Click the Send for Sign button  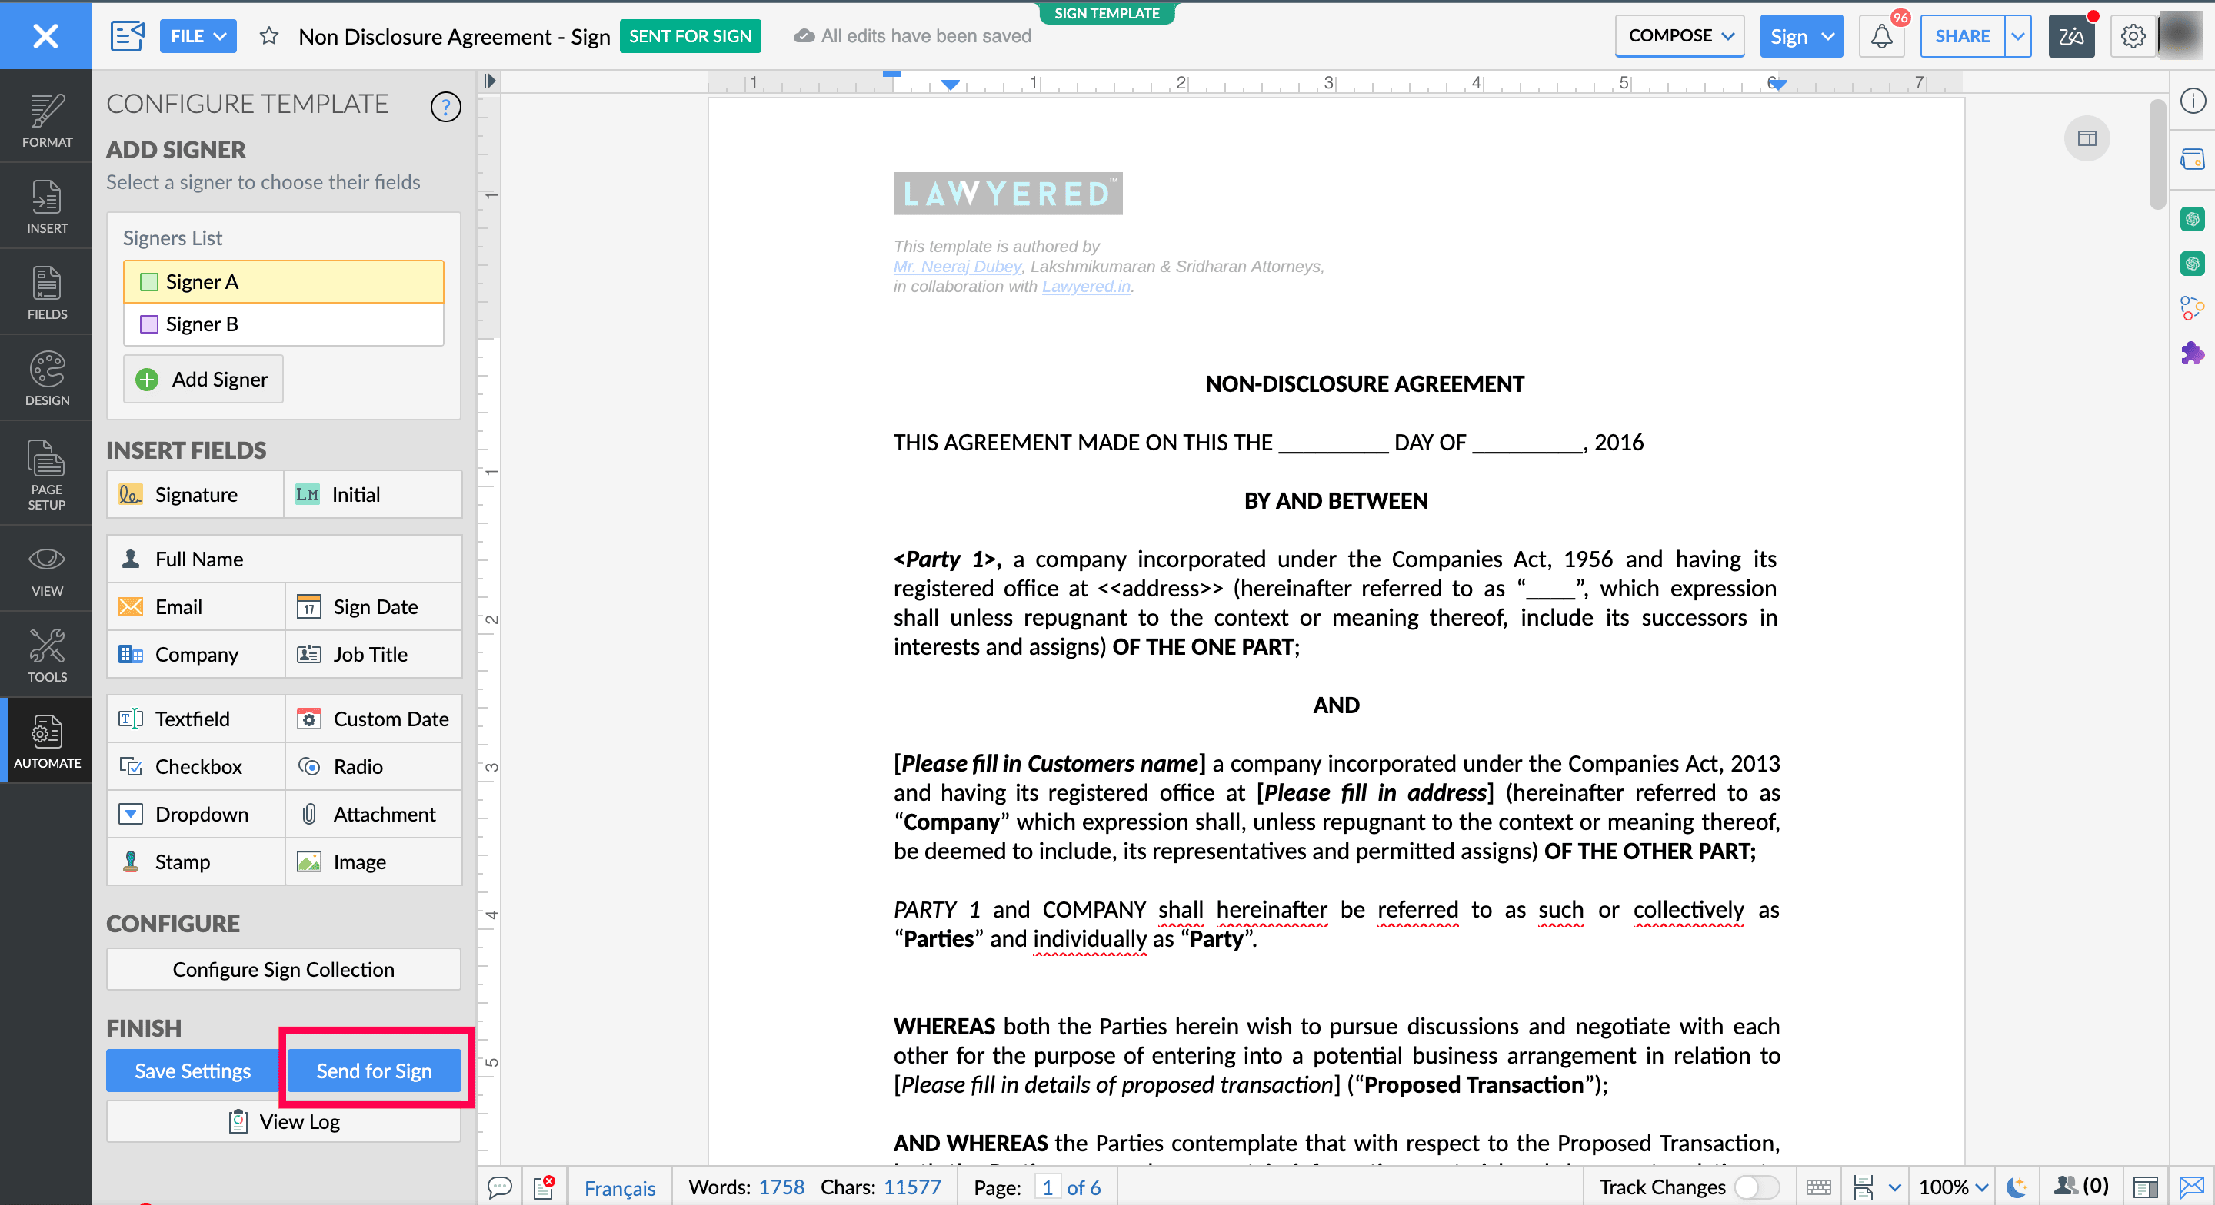(x=374, y=1070)
